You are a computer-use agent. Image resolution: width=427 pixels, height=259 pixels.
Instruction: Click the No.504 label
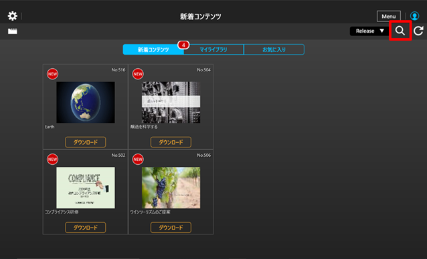(x=203, y=70)
